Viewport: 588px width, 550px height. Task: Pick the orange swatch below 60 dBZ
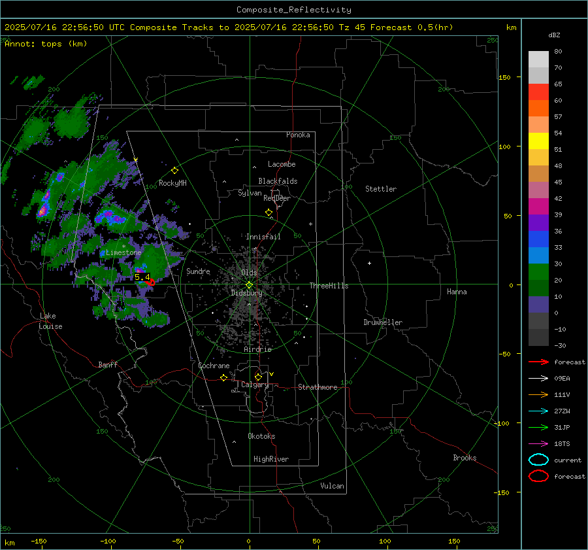click(538, 109)
